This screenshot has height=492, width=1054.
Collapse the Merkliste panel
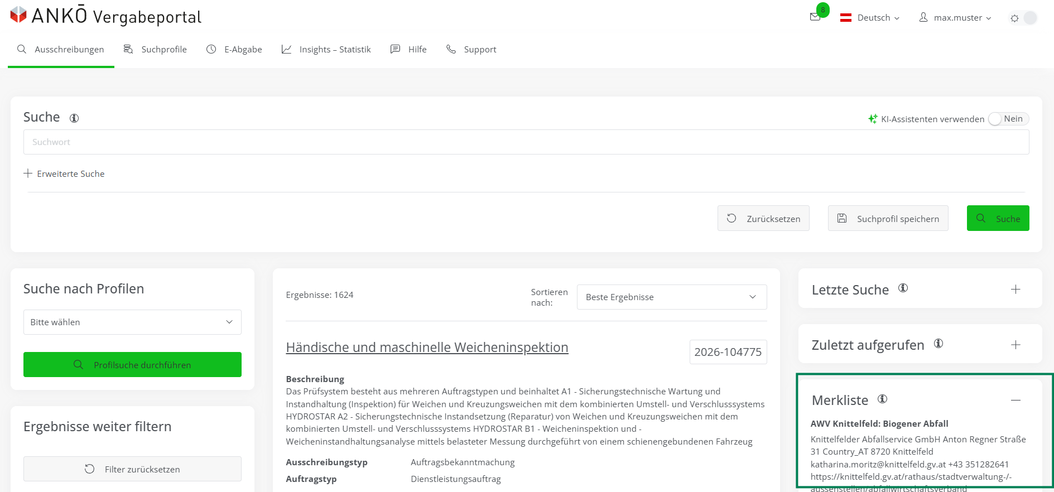pyautogui.click(x=1016, y=400)
